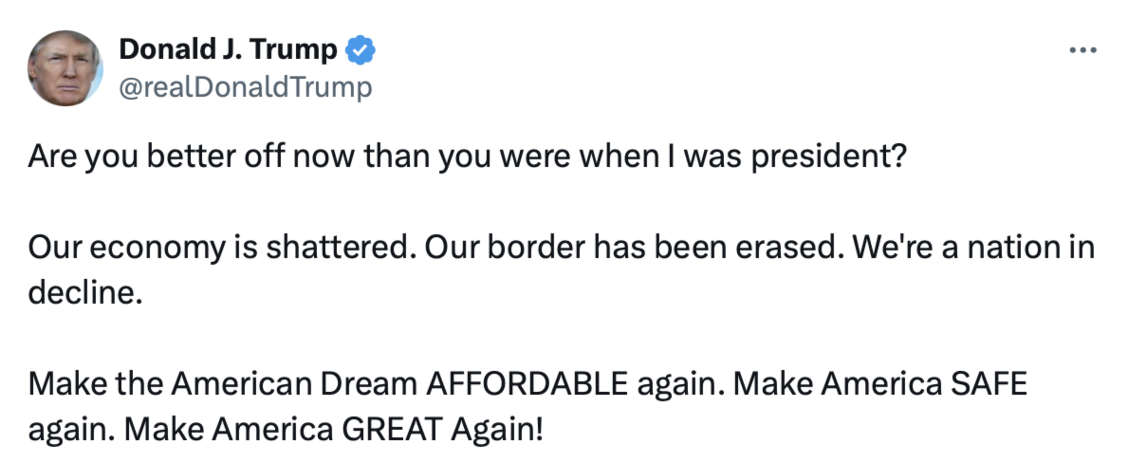Click the word 'president?' in the first line

tap(829, 156)
